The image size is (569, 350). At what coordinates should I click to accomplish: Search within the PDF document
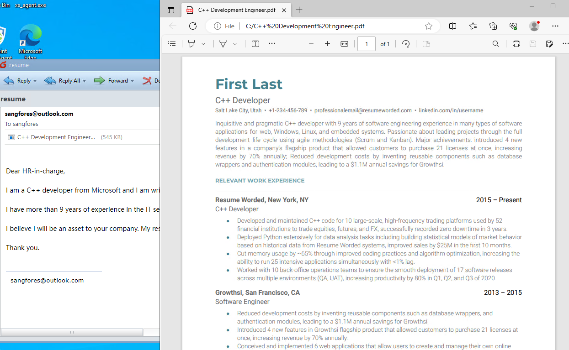(495, 44)
